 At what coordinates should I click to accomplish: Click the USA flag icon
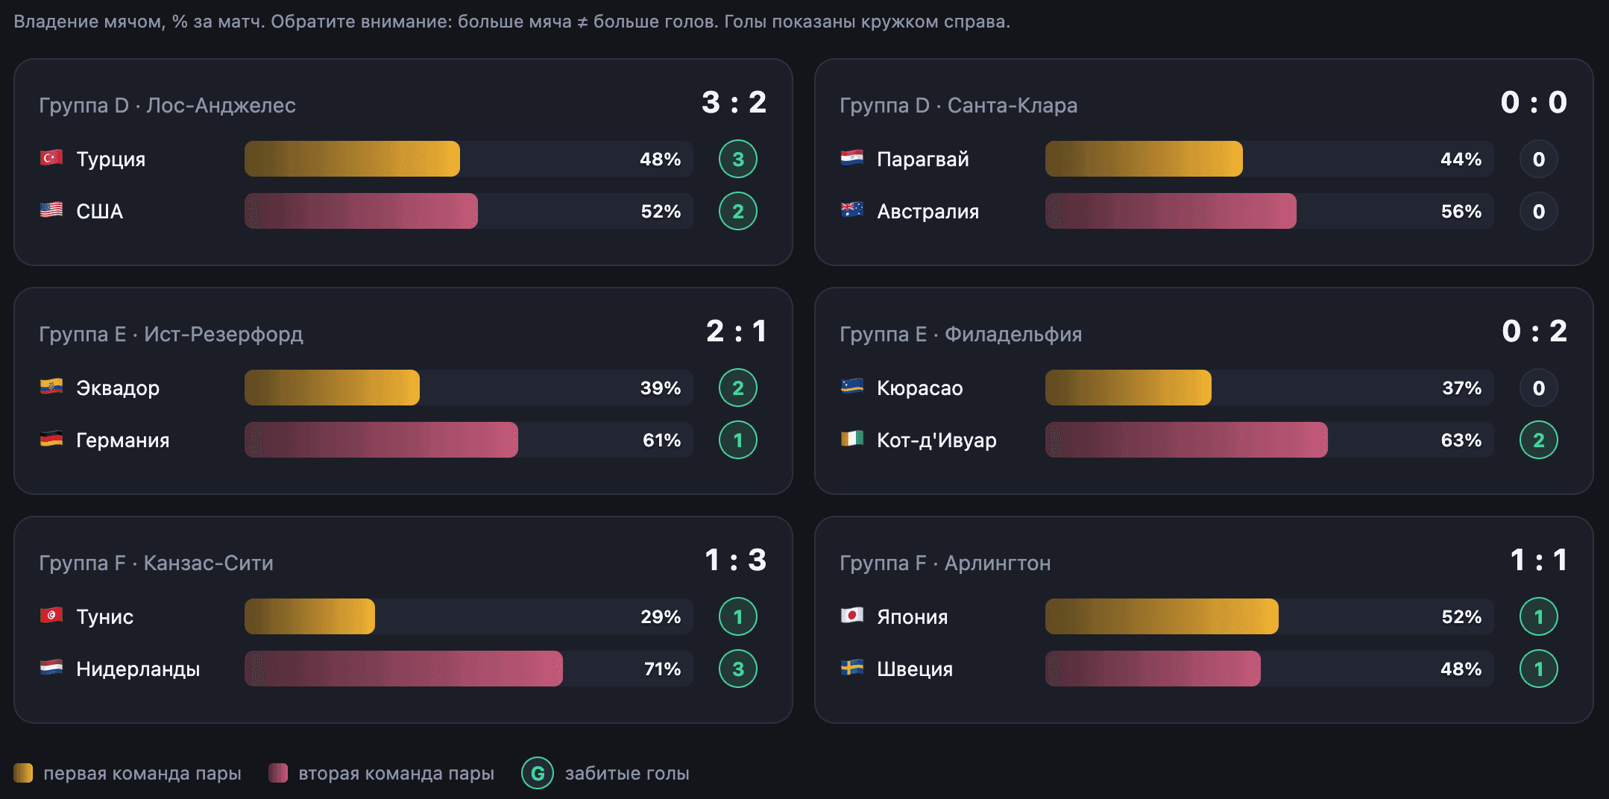point(51,210)
